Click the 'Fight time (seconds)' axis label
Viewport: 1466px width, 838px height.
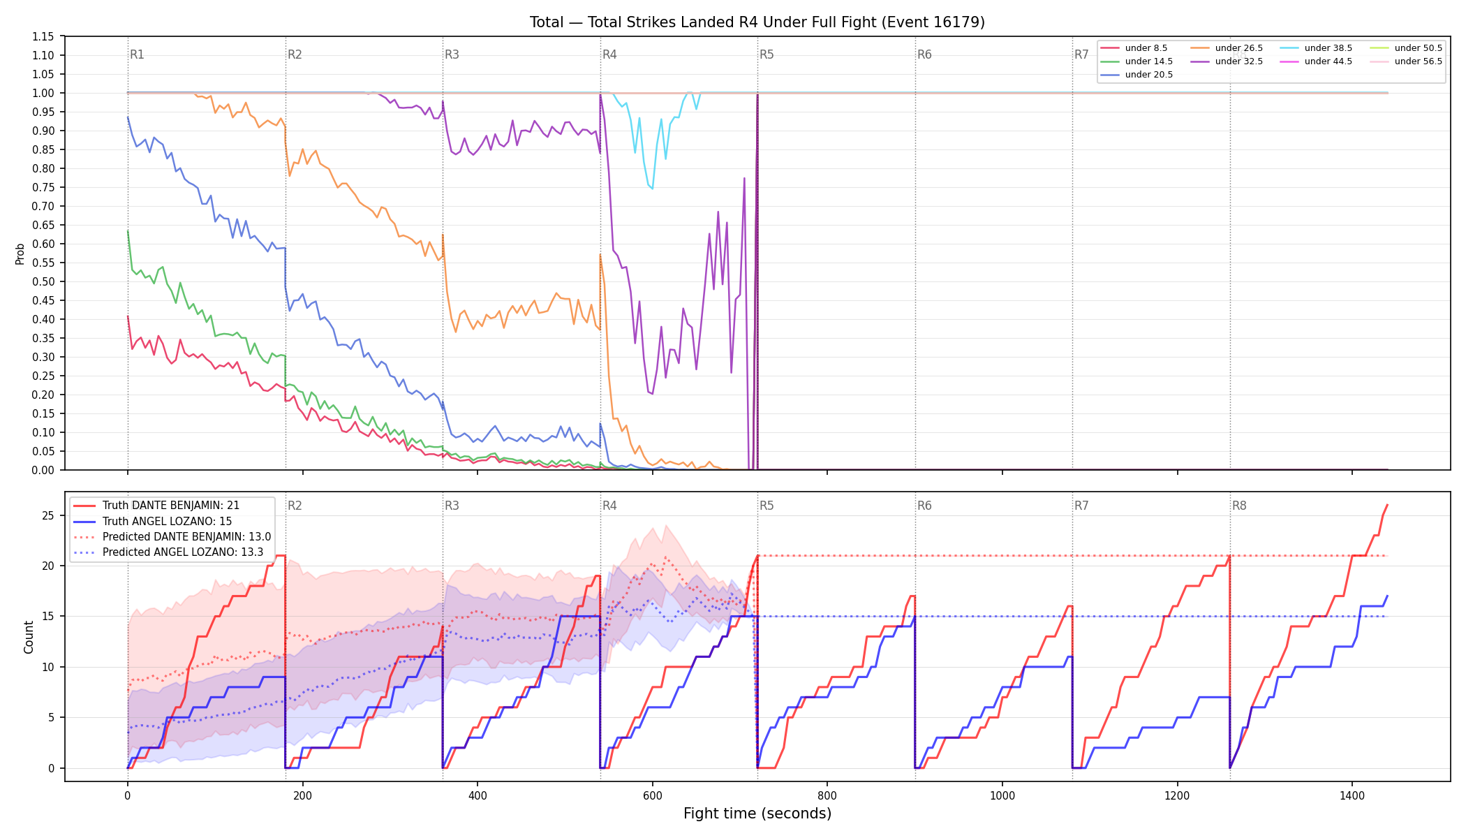coord(757,814)
